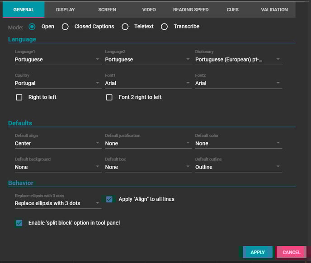This screenshot has width=311, height=263.
Task: Open the Country dropdown showing Portugal
Action: coord(57,83)
